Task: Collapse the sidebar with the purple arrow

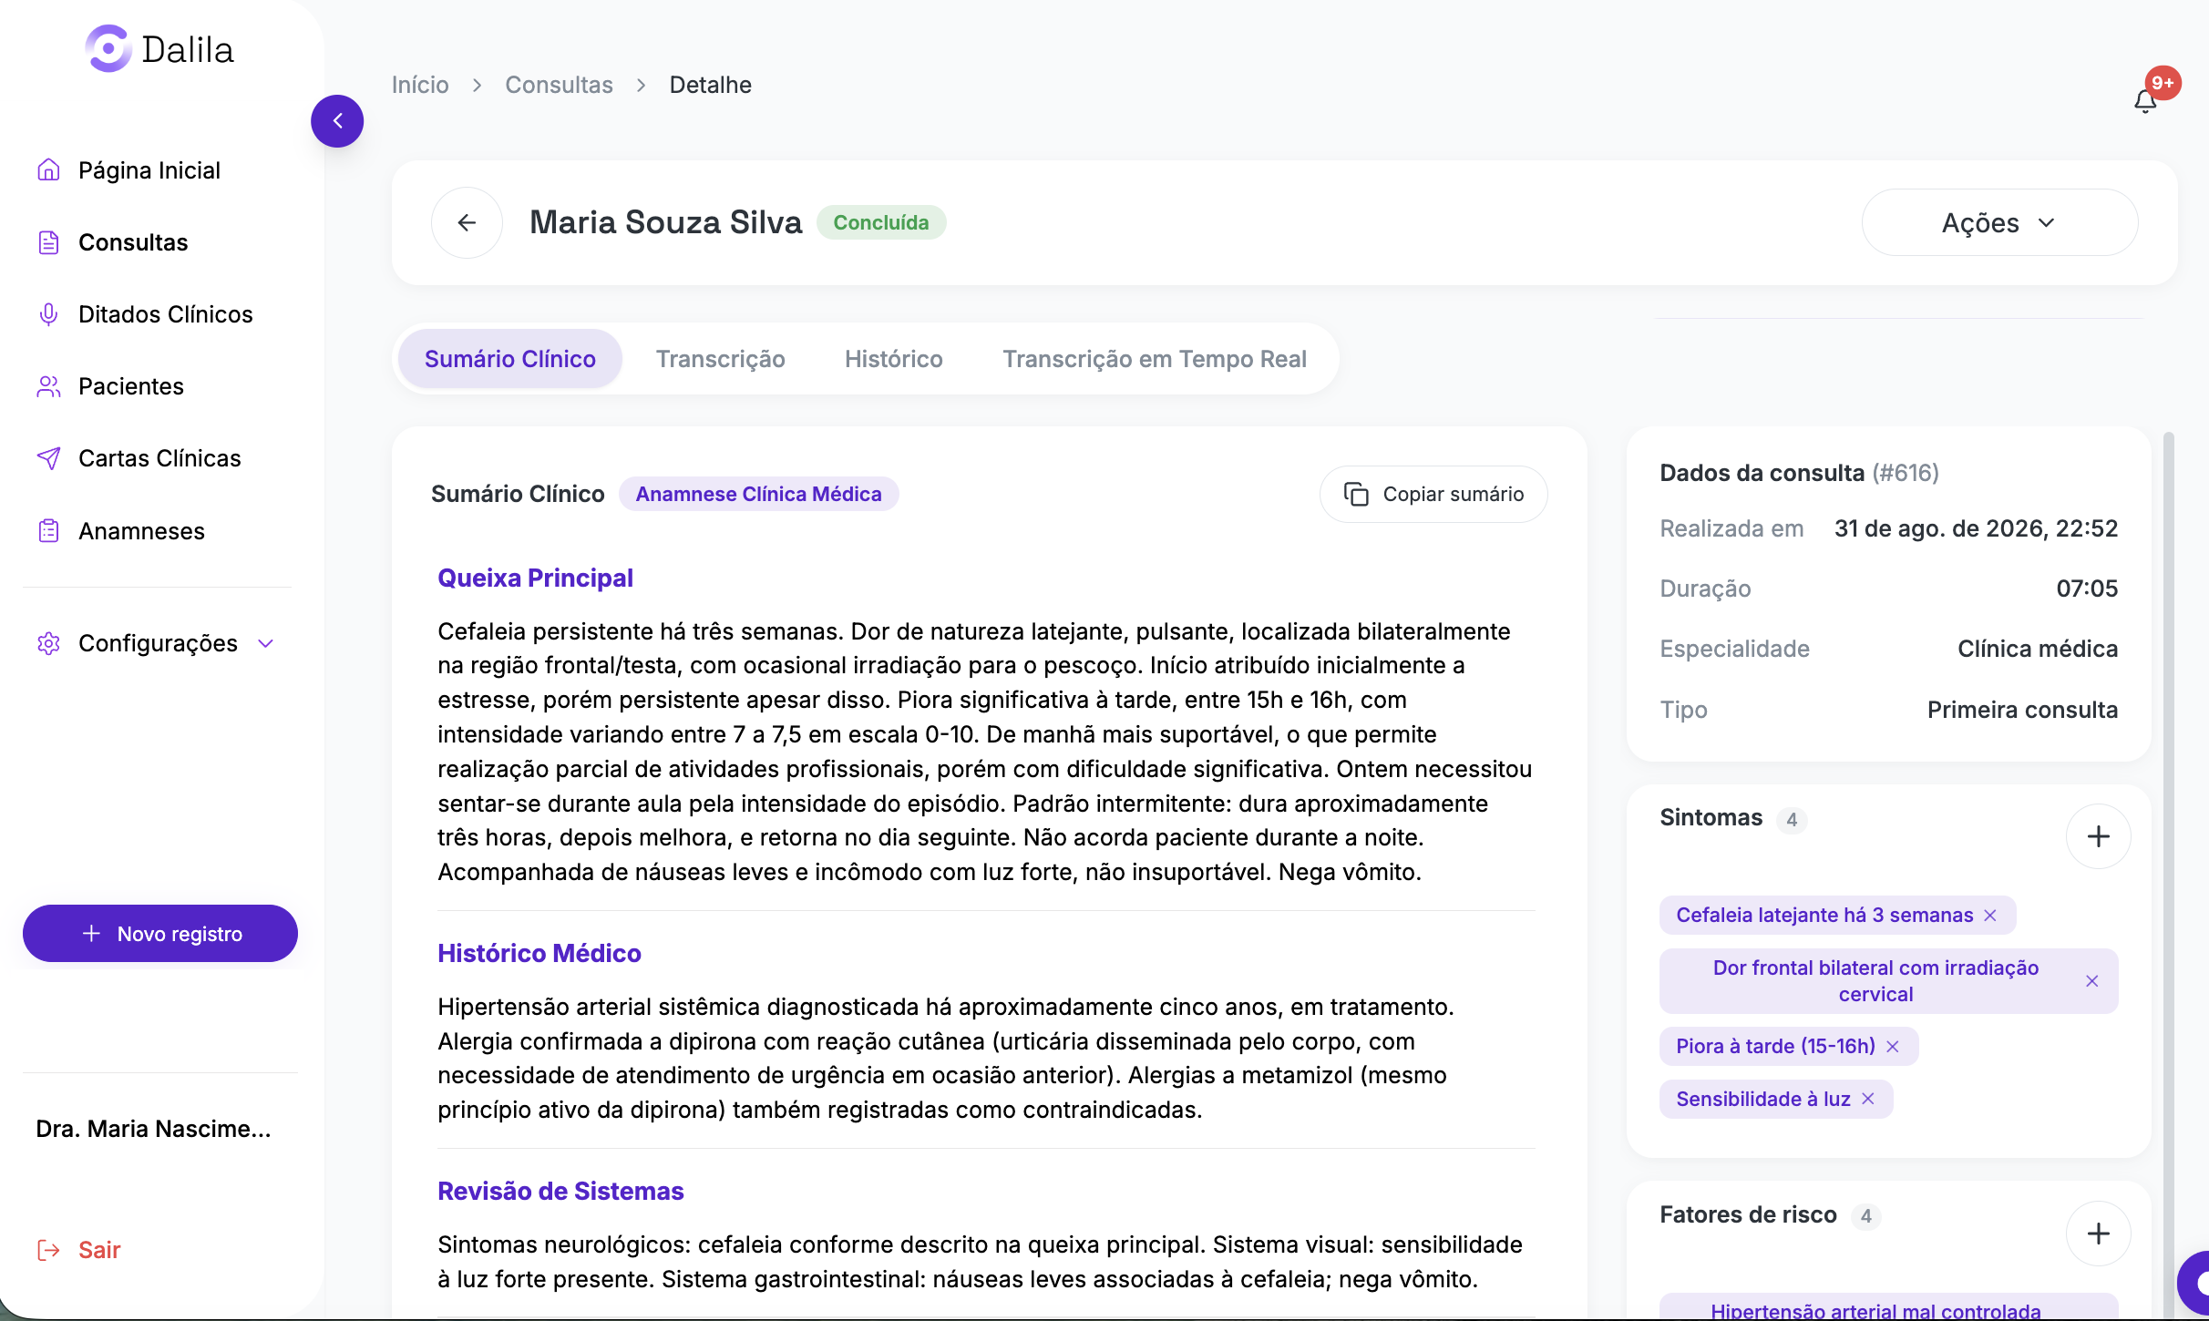Action: pos(337,121)
